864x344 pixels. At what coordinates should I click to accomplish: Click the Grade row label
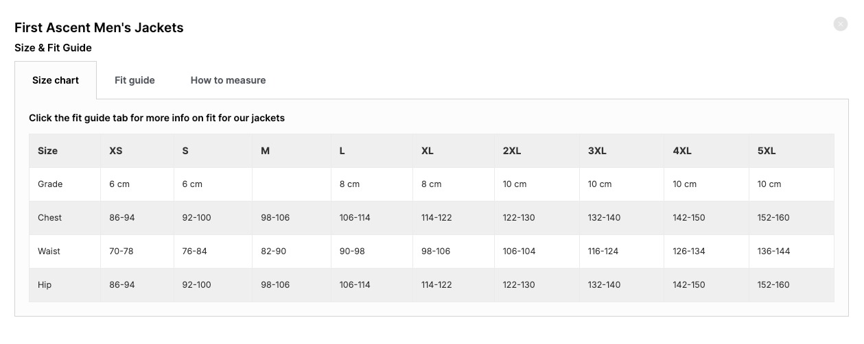point(50,184)
